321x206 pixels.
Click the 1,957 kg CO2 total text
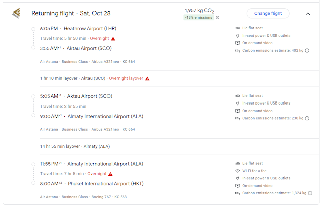click(x=200, y=10)
